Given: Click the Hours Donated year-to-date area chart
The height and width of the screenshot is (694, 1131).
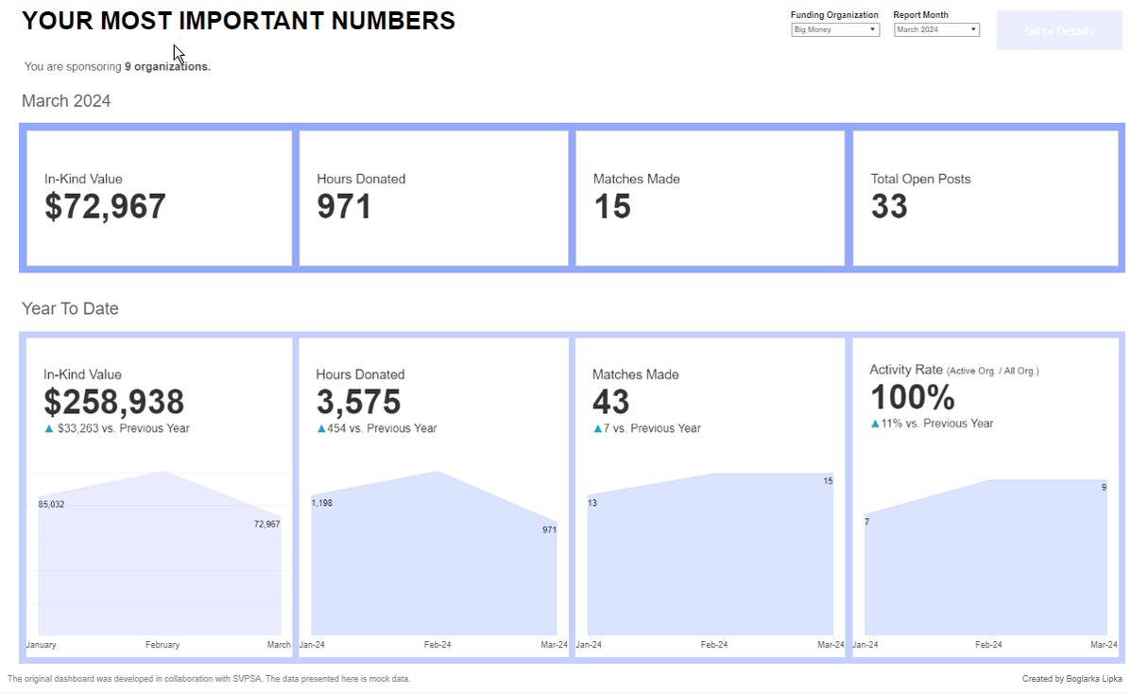Looking at the screenshot, I should click(434, 554).
